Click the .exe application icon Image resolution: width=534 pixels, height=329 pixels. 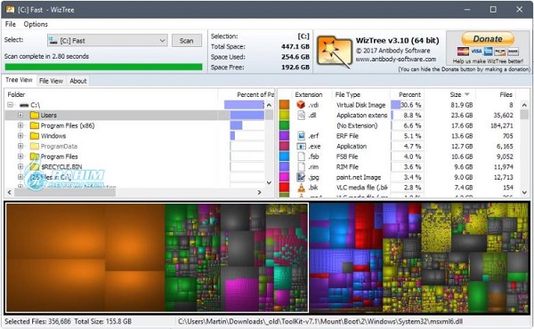point(301,147)
